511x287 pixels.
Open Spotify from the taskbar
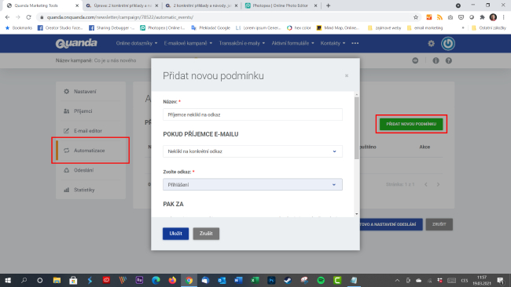[x=321, y=280]
